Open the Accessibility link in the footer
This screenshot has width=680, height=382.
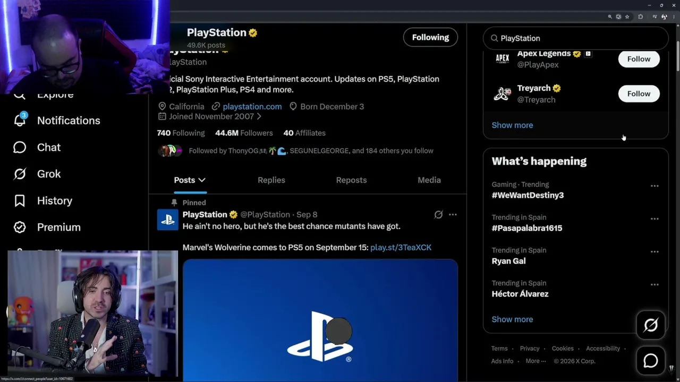coord(603,349)
